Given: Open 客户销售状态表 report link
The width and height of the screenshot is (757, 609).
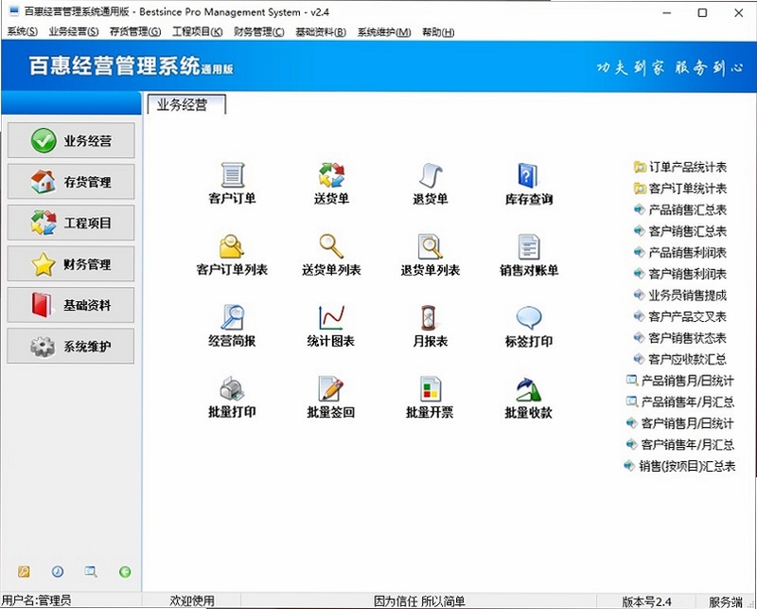Looking at the screenshot, I should 680,338.
